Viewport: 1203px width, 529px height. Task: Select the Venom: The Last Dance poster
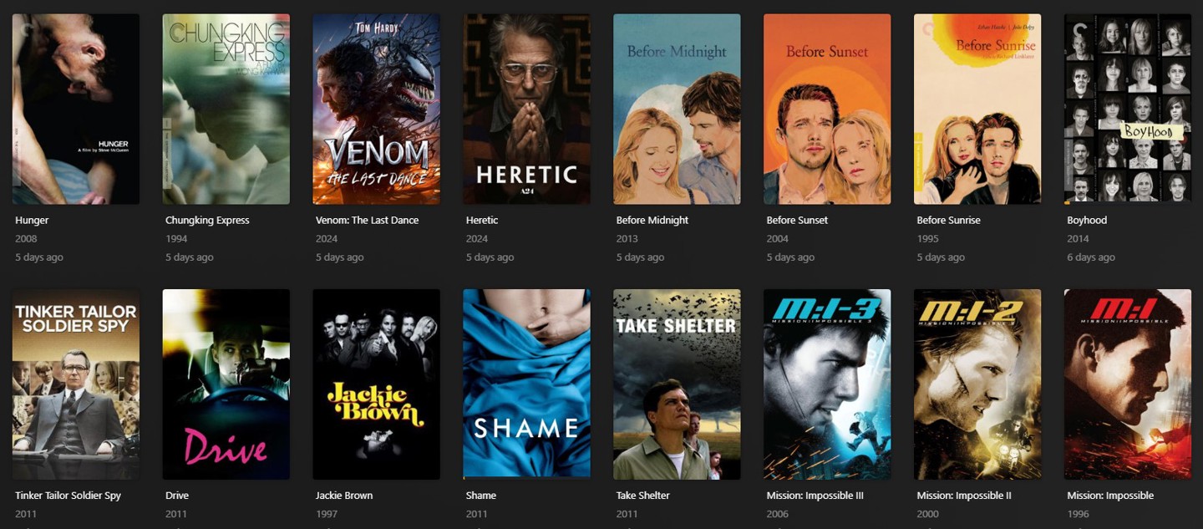point(377,109)
